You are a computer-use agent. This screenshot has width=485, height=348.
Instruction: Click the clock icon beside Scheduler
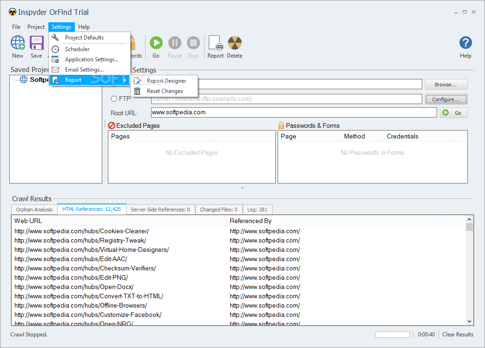pos(55,49)
